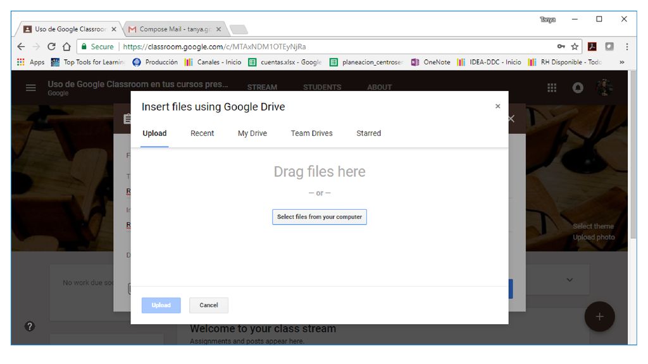Click the Upload photo link
The width and height of the screenshot is (648, 364).
click(x=594, y=238)
